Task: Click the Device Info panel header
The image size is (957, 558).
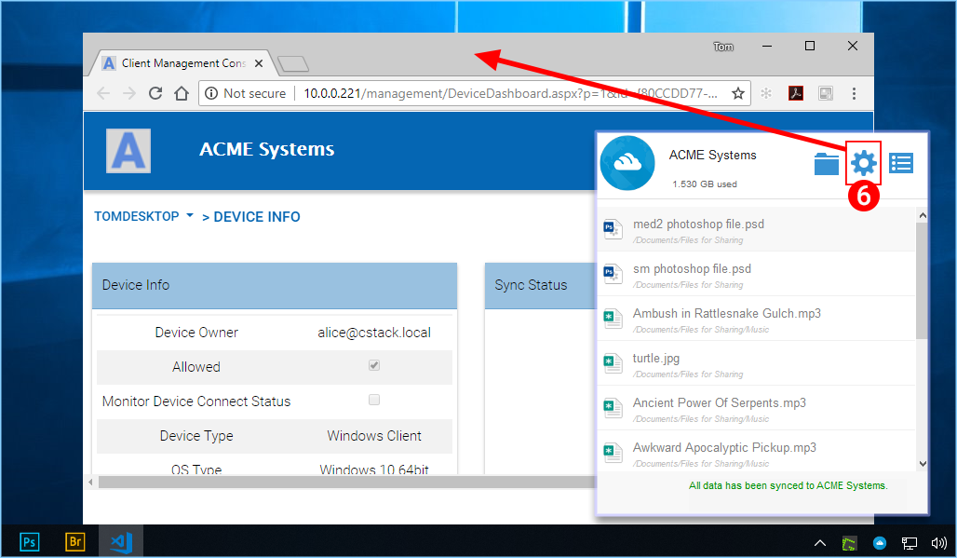Action: (x=275, y=285)
